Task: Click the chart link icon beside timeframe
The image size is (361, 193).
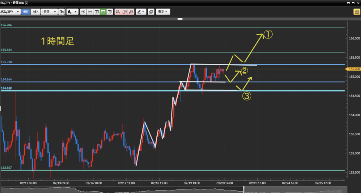Action: coord(62,12)
